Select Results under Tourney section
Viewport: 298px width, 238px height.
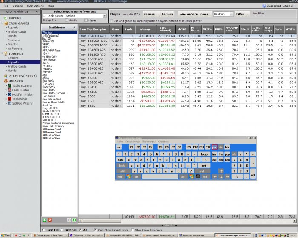point(13,58)
